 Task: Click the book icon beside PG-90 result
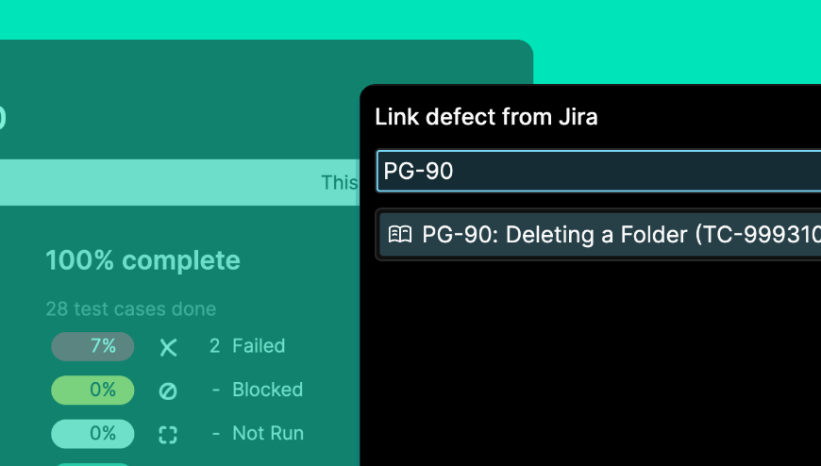[x=401, y=234]
